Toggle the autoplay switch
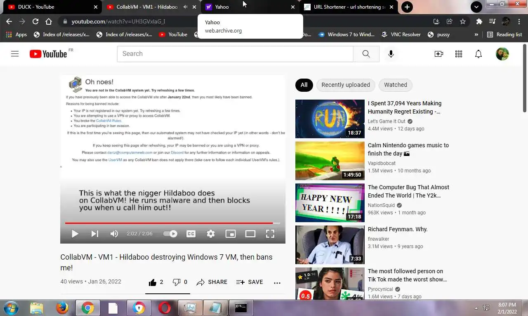 tap(170, 234)
